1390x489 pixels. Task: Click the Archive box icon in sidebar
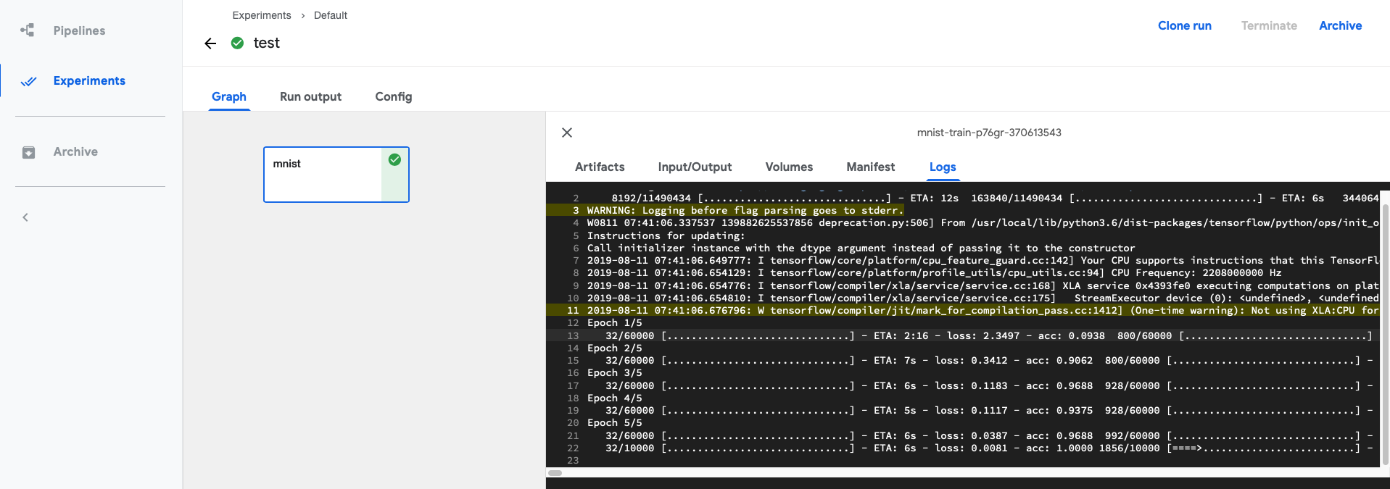28,152
